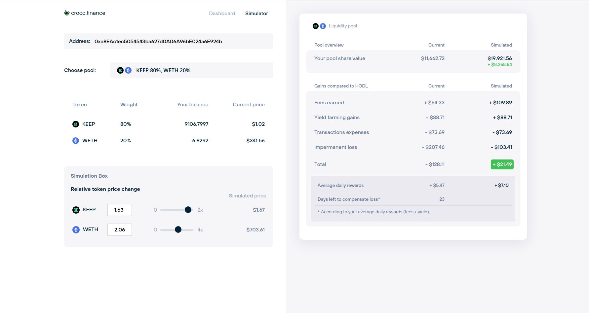Click the croco.finance logo icon
The height and width of the screenshot is (313, 589).
pos(67,13)
